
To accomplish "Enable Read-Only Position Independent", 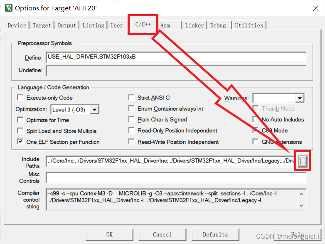I will point(131,131).
